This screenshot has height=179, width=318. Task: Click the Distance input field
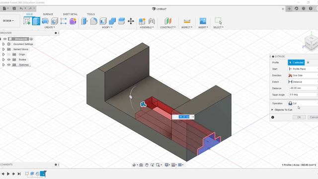(x=303, y=89)
